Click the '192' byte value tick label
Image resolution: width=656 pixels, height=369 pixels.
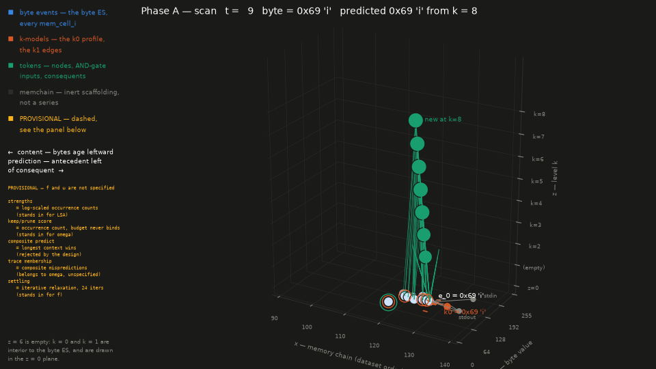tap(513, 327)
